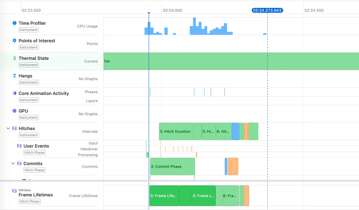Click the Thermal State thermometer icon
This screenshot has width=359, height=210.
point(14,58)
